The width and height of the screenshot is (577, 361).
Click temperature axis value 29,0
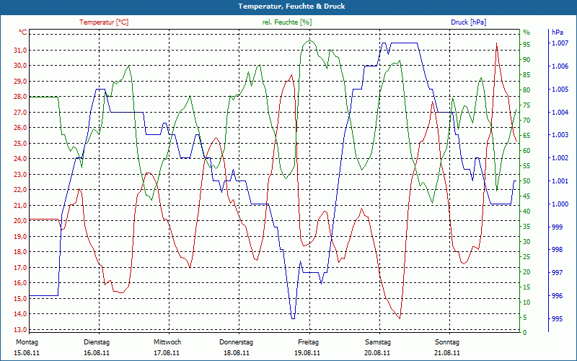click(x=20, y=81)
